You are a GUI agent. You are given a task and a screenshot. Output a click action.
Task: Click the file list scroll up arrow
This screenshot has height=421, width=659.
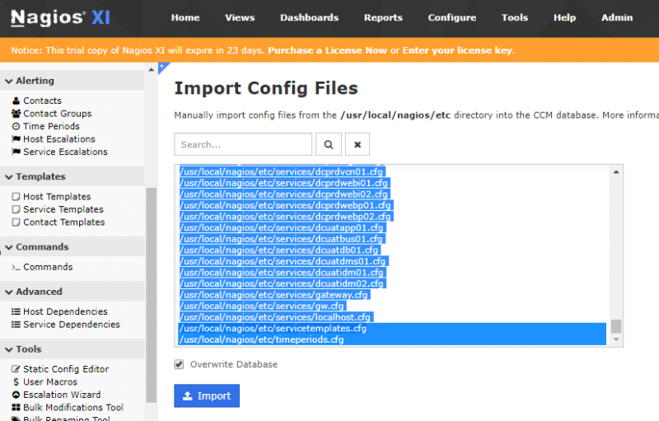616,172
